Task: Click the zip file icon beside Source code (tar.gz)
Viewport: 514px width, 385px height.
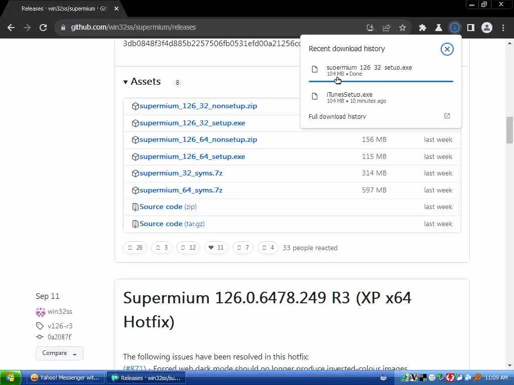Action: [x=135, y=224]
